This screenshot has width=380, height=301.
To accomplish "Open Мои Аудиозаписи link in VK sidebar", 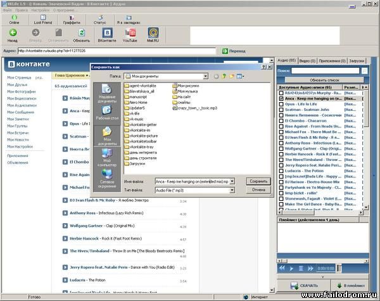I will [x=22, y=105].
